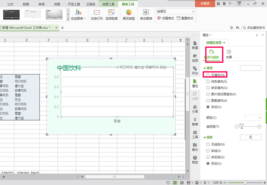Open the 分析 sidebar panel

195,96
